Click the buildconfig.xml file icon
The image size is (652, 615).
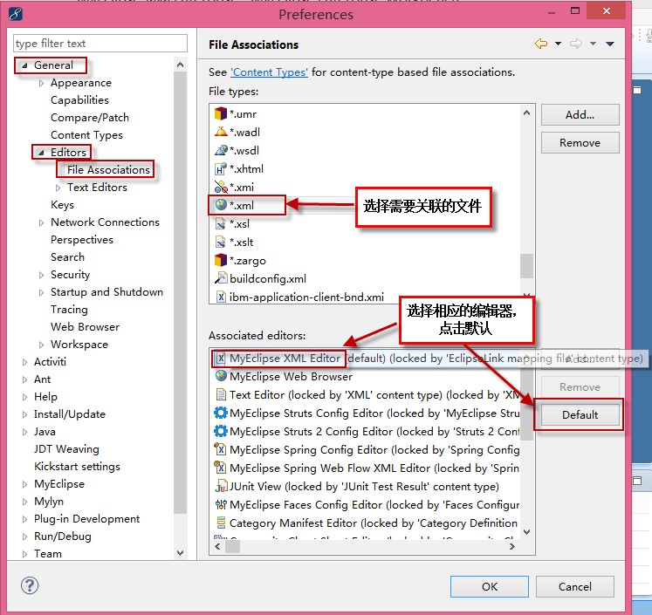220,278
